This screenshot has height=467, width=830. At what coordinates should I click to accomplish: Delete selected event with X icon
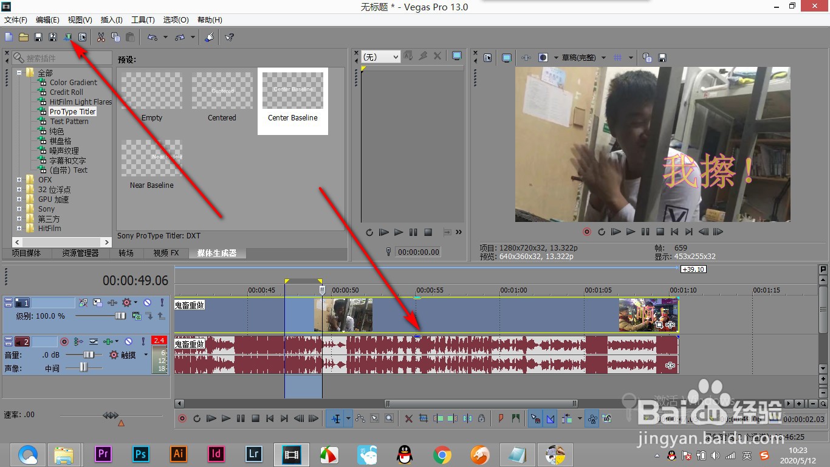pos(408,418)
